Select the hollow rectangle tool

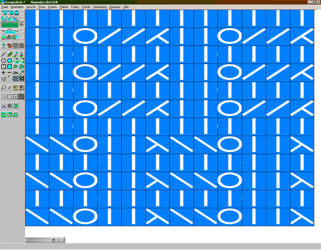tap(3, 67)
